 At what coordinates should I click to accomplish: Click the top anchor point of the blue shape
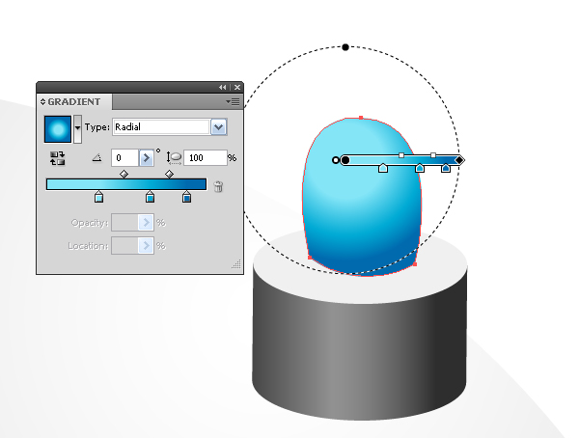tap(361, 118)
